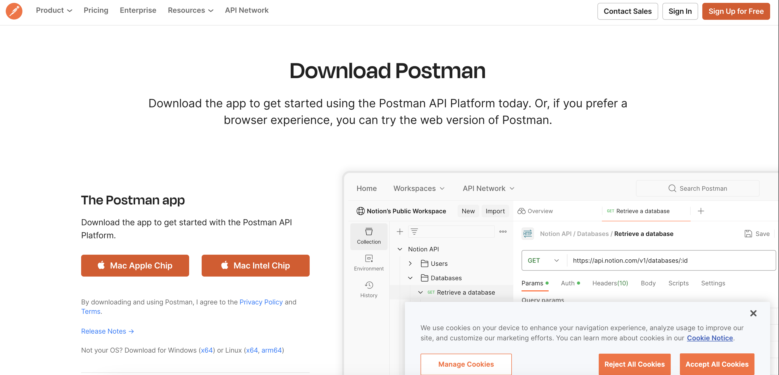This screenshot has height=375, width=779.
Task: Collapse the Databases folder
Action: click(410, 278)
